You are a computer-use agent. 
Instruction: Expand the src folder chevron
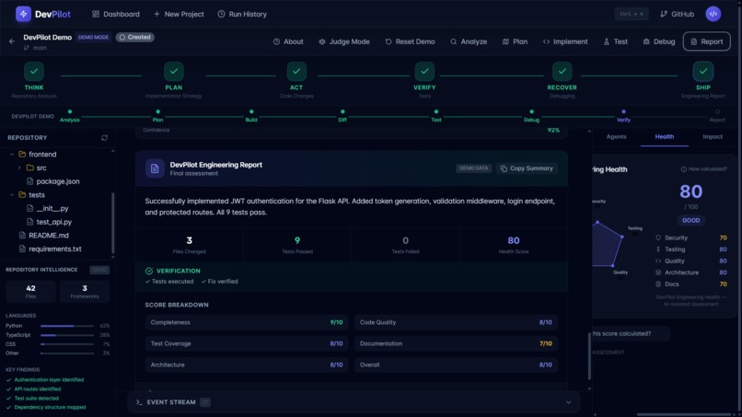19,168
